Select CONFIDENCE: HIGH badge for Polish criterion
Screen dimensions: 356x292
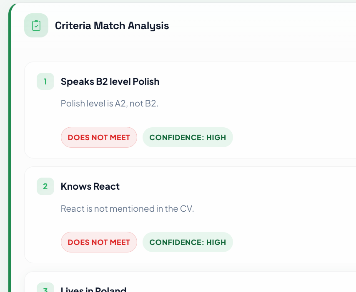188,137
